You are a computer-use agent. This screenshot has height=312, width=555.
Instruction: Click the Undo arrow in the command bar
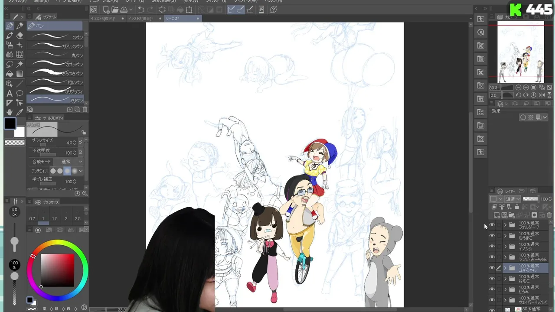pos(141,10)
